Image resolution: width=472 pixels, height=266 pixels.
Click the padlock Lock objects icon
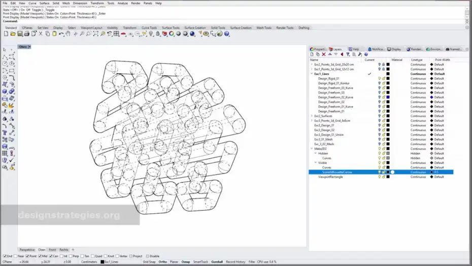pyautogui.click(x=158, y=34)
